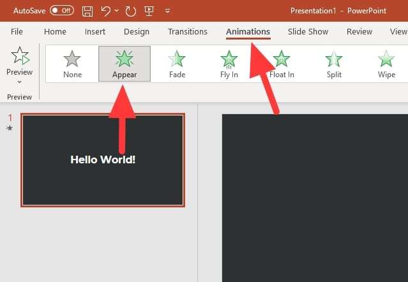Click the Redo icon
This screenshot has width=408, height=282.
[131, 11]
